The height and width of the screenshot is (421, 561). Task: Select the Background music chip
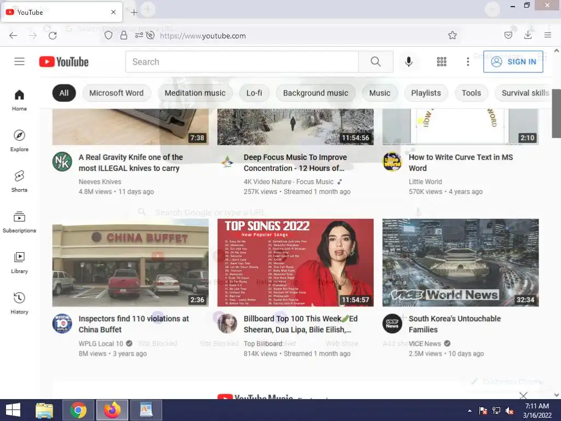point(316,93)
